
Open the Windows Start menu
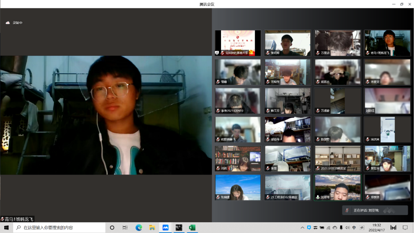point(6,228)
